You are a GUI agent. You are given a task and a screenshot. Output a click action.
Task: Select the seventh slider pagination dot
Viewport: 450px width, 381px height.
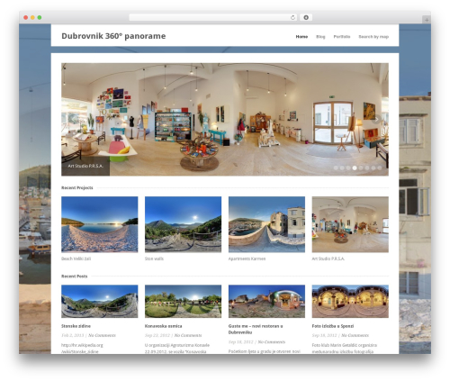pyautogui.click(x=373, y=168)
